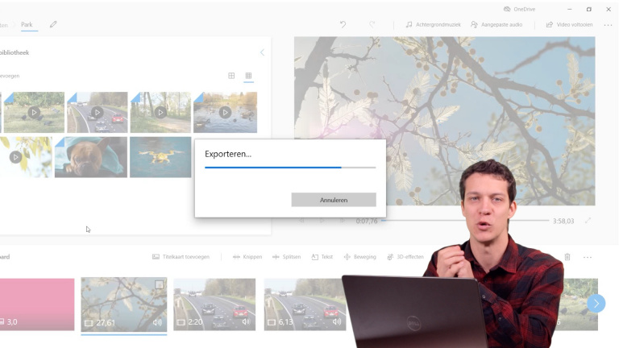Click the 3D-effecten tool
Screen dimensions: 619x348
click(x=405, y=257)
